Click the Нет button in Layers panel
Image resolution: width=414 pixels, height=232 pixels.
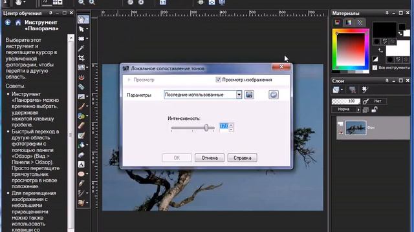tap(378, 101)
